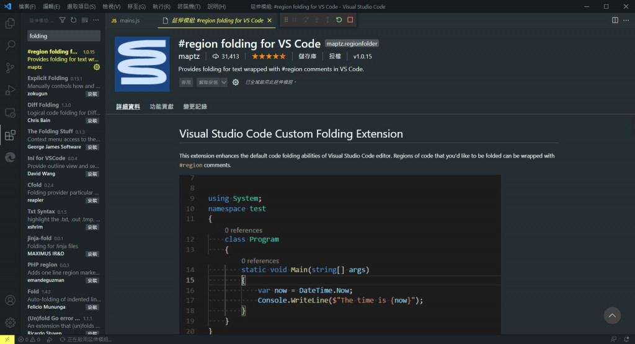Image resolution: width=635 pixels, height=344 pixels.
Task: Click the maptz publisher link
Action: click(x=189, y=56)
